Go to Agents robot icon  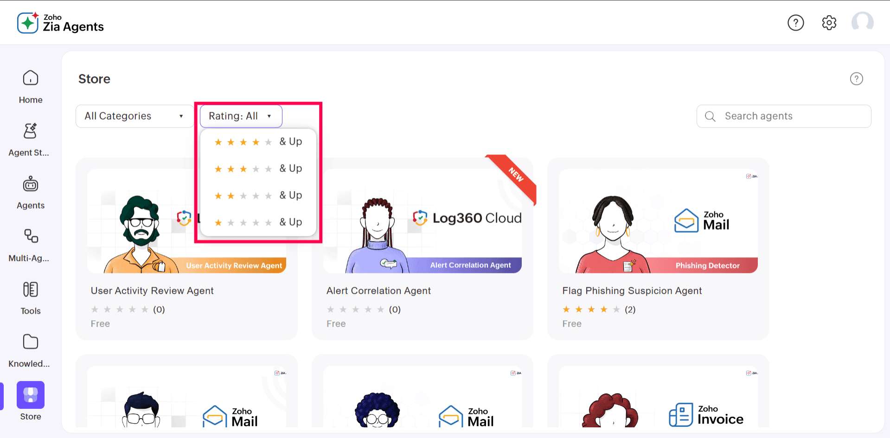click(x=31, y=184)
